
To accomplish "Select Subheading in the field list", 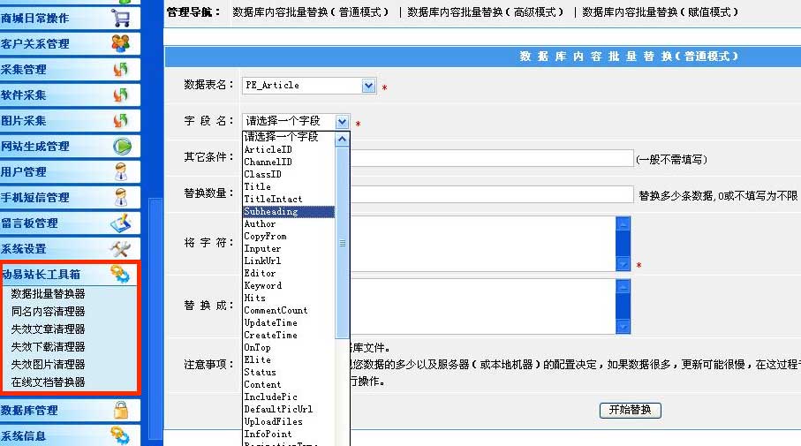I will tap(289, 211).
